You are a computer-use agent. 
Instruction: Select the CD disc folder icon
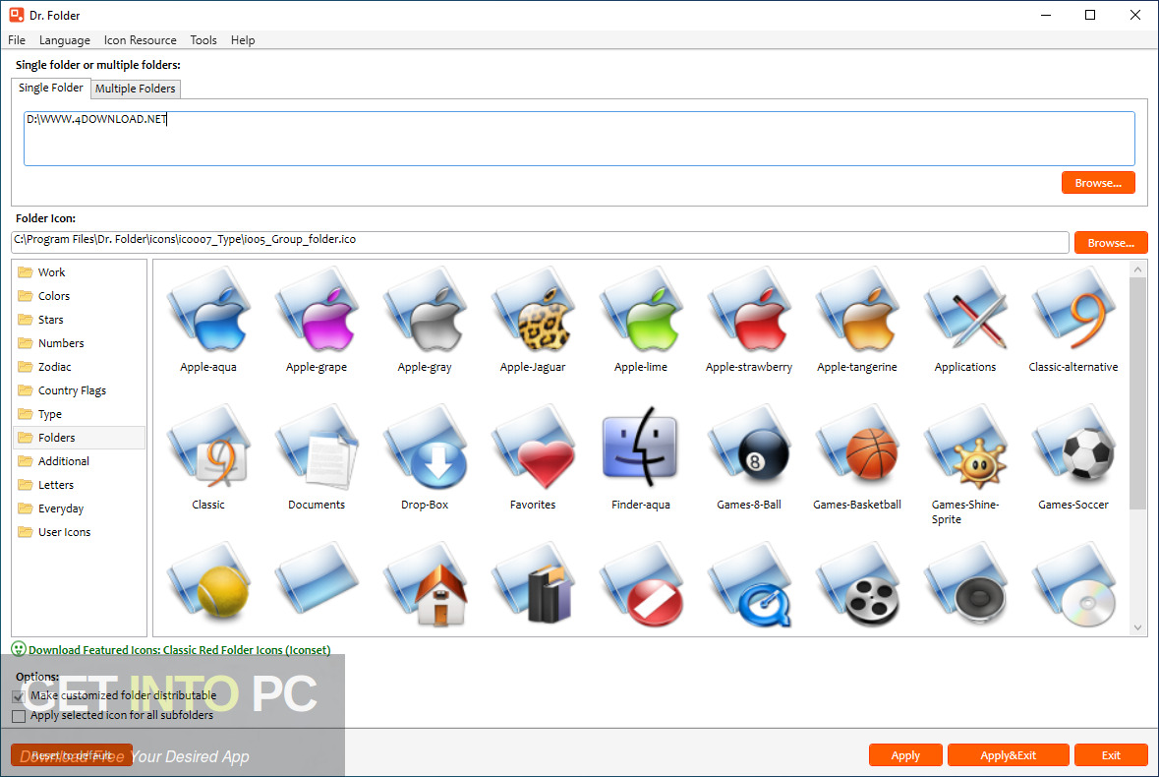pos(1073,585)
